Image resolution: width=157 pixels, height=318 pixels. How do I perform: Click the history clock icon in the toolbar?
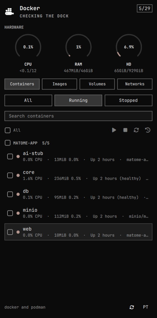pyautogui.click(x=148, y=130)
